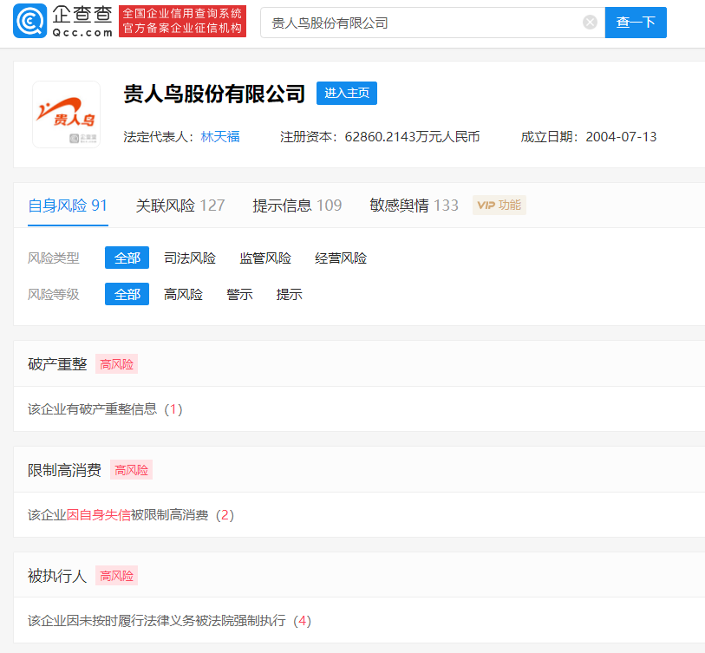Open the 贵人鸟 company logo thumbnail

[66, 114]
